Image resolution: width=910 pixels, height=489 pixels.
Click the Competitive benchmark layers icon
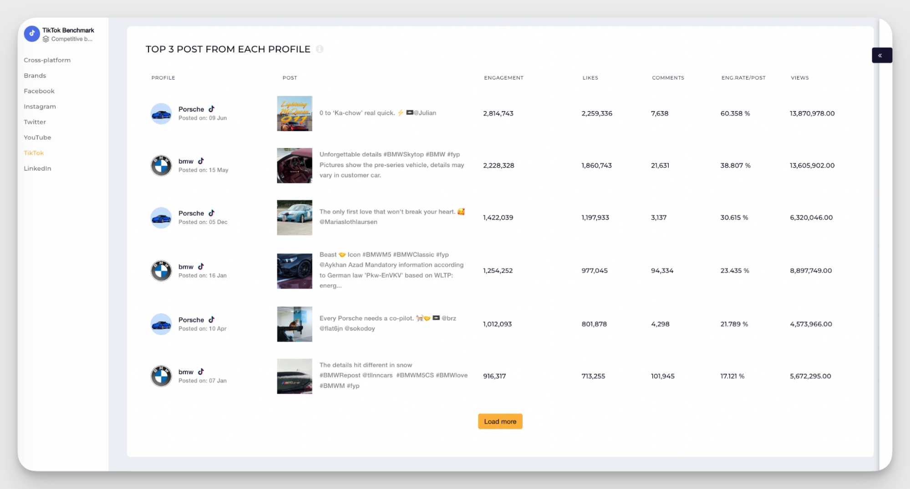[x=46, y=39]
